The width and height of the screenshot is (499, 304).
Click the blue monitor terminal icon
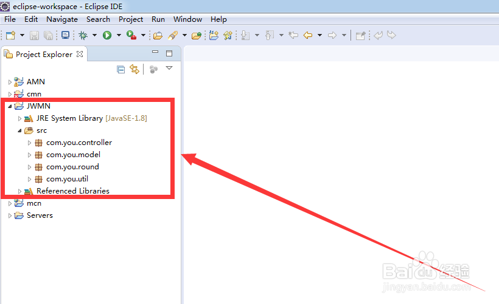(65, 35)
